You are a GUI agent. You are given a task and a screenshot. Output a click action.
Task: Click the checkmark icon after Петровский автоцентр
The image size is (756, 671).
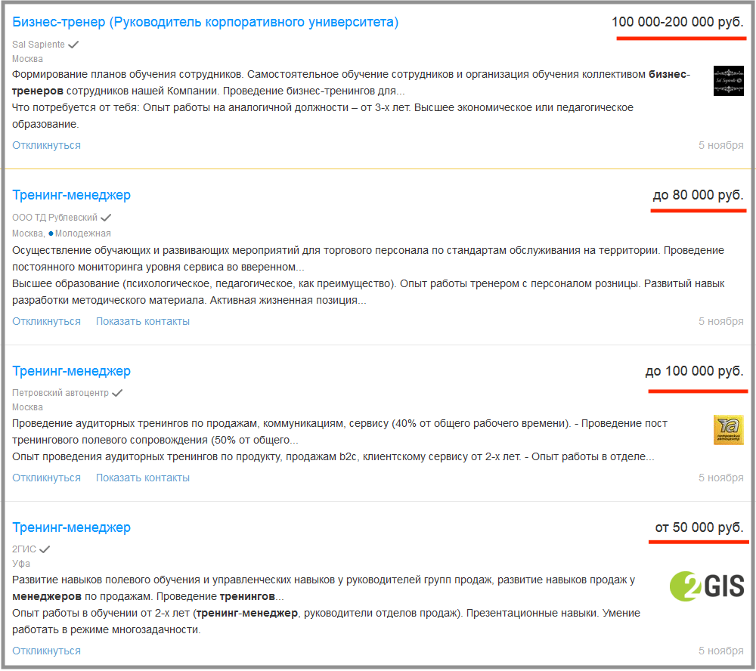[117, 393]
